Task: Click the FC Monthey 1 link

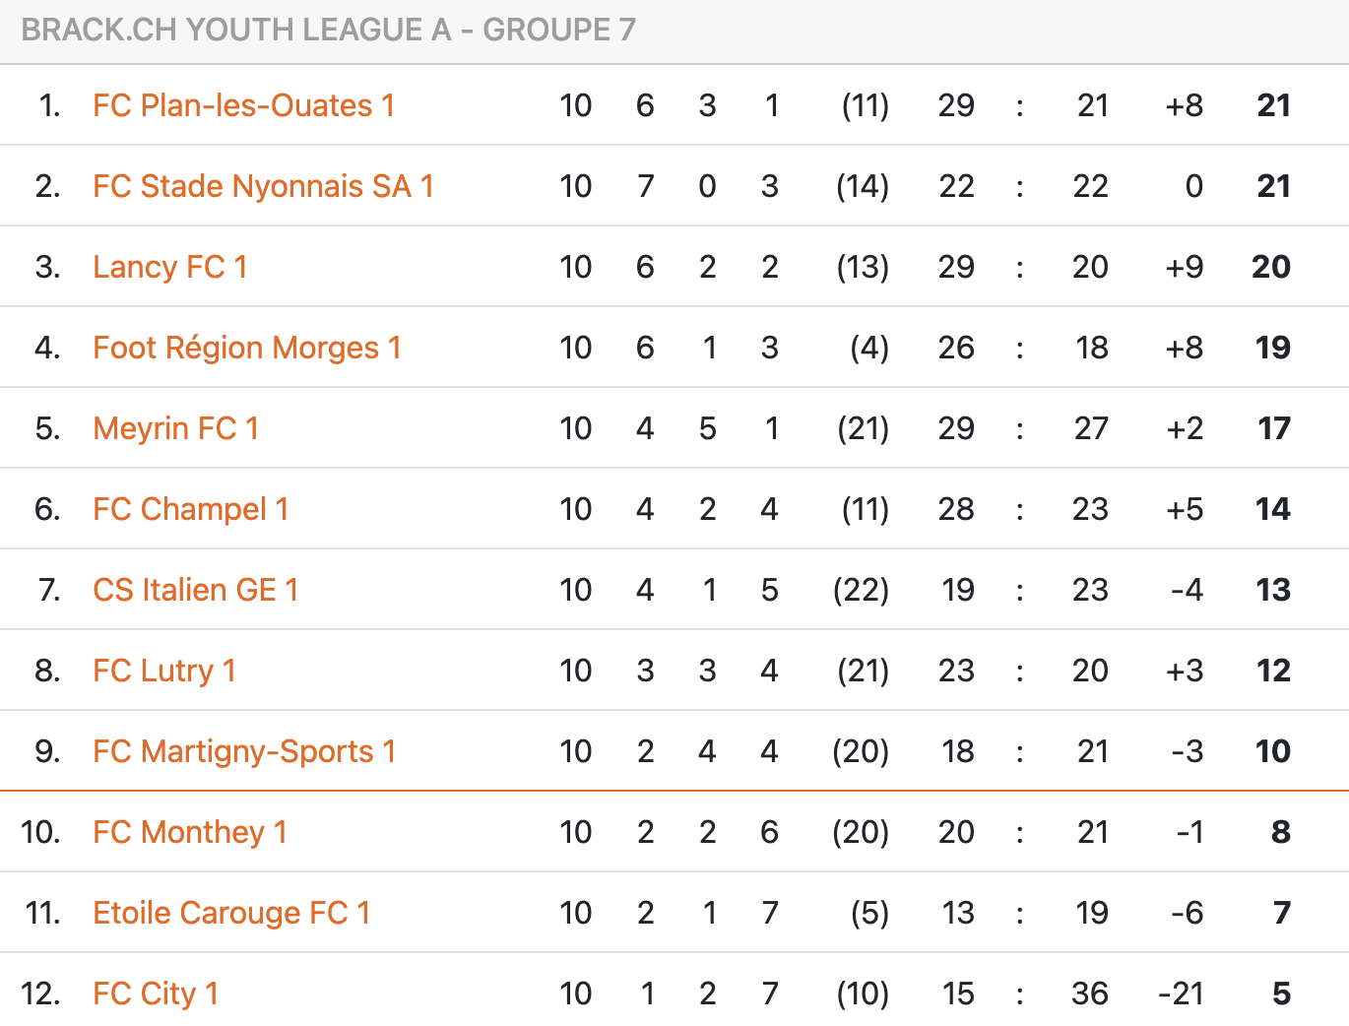Action: tap(189, 832)
